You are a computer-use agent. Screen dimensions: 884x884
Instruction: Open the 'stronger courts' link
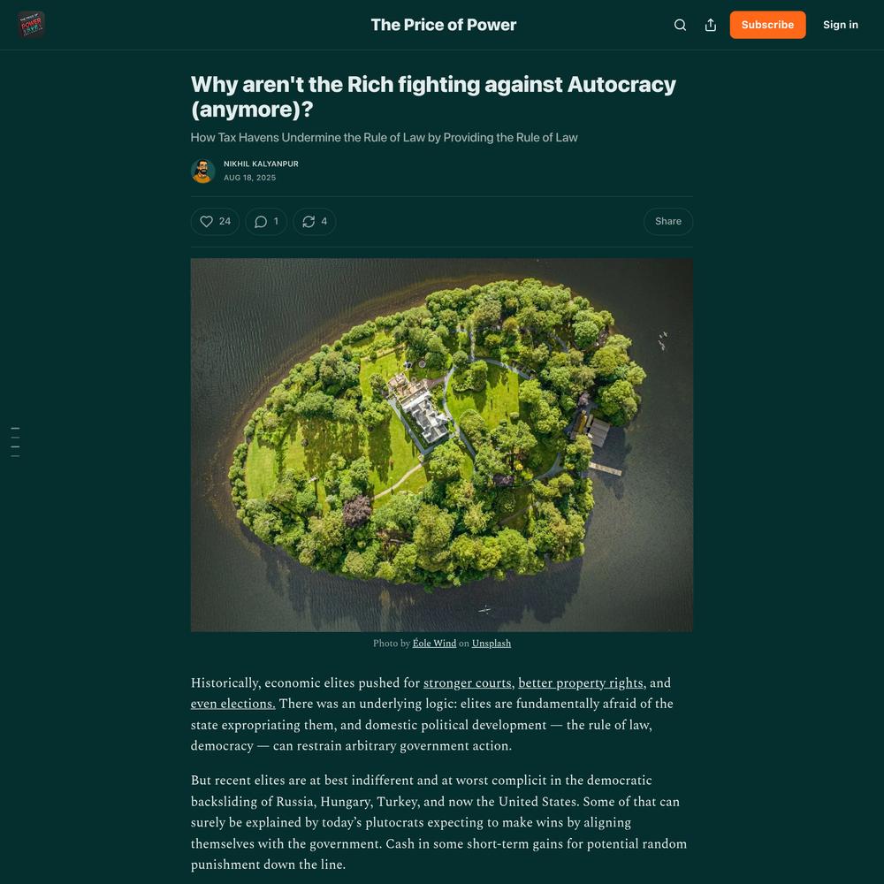467,682
